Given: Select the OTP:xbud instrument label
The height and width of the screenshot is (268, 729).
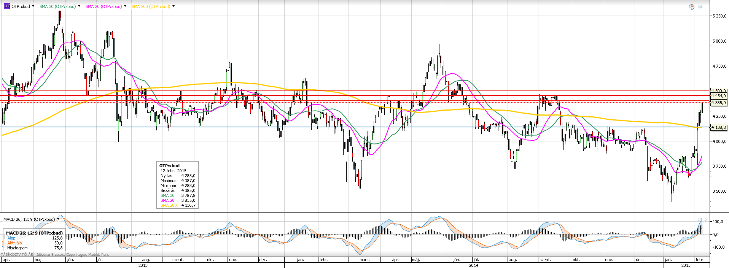Looking at the screenshot, I should (x=21, y=6).
